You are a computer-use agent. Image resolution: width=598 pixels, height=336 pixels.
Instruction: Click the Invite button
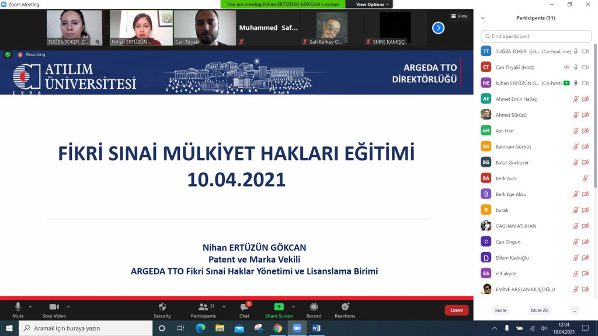point(500,310)
